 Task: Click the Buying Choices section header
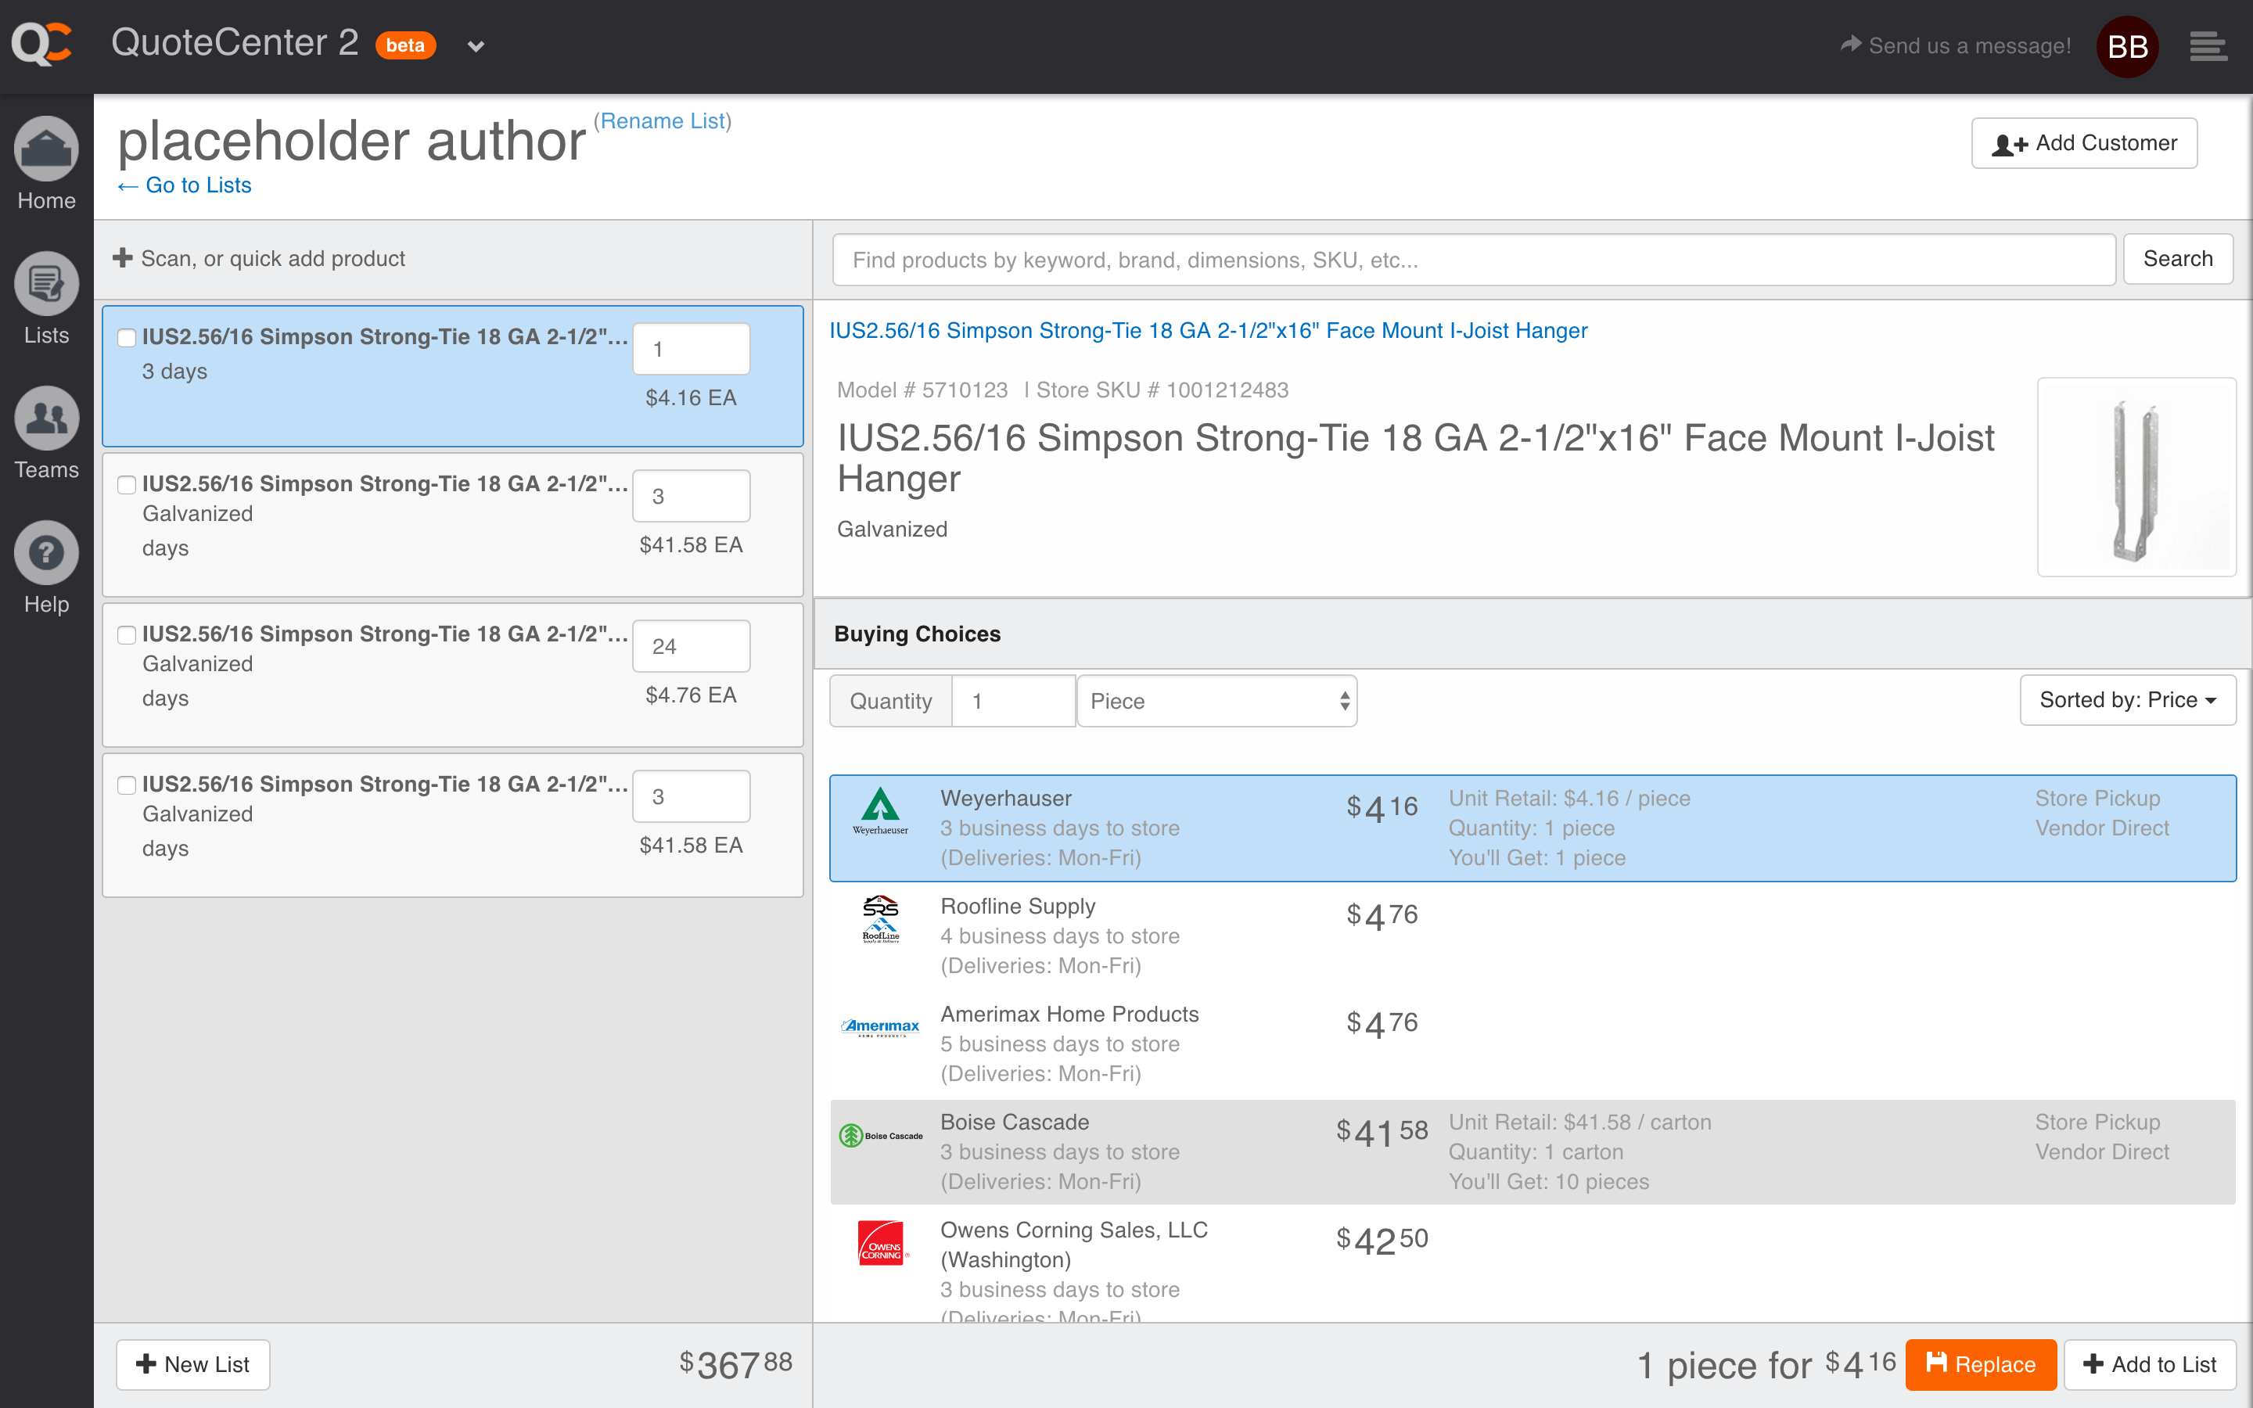916,634
